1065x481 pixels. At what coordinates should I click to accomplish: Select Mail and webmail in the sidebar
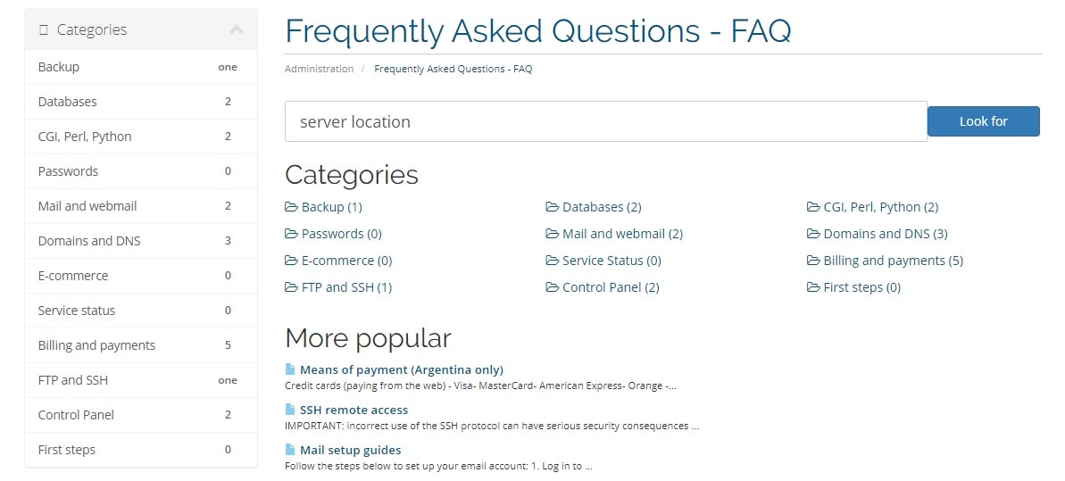[x=140, y=206]
